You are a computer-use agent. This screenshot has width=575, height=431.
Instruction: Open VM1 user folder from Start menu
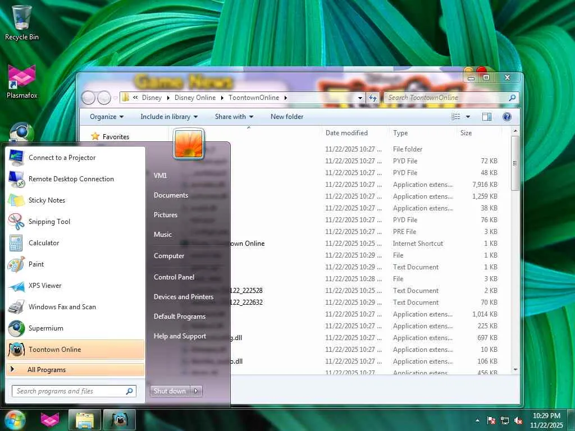pos(160,176)
